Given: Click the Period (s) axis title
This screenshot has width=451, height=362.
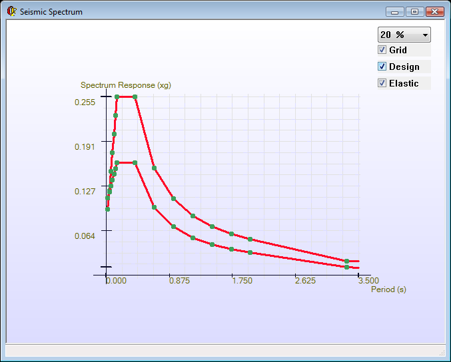Looking at the screenshot, I should point(388,289).
